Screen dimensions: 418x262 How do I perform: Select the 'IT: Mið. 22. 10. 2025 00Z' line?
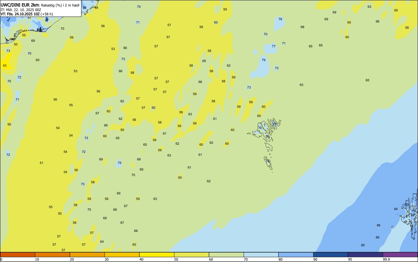pos(21,9)
